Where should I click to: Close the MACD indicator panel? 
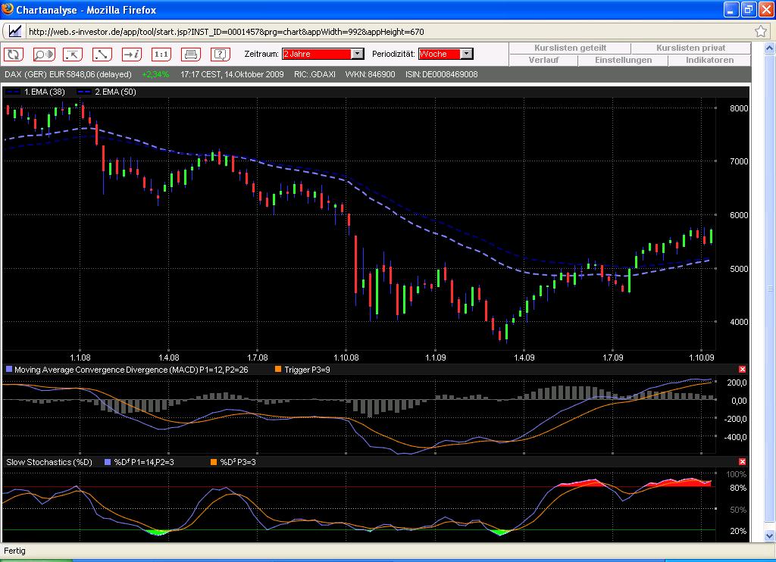pyautogui.click(x=742, y=370)
